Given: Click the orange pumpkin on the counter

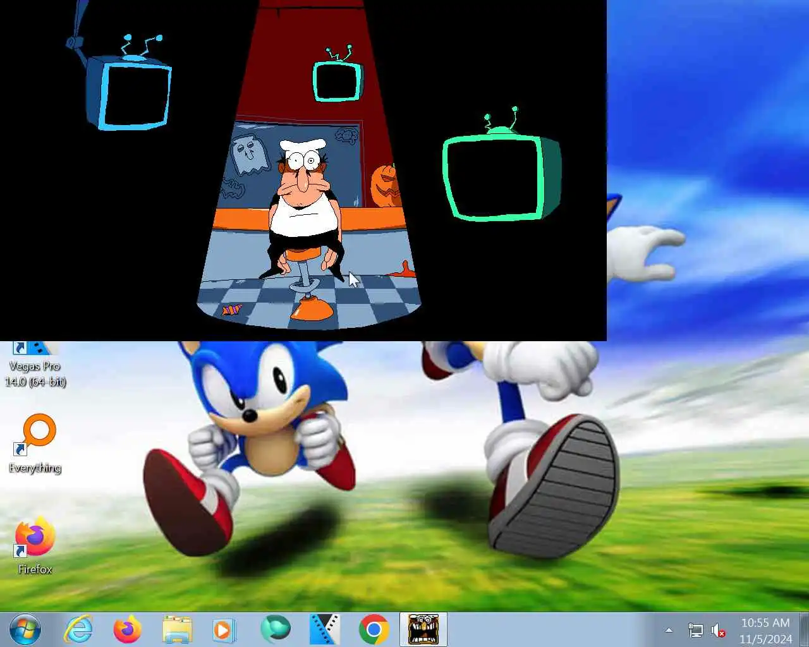Looking at the screenshot, I should tap(385, 186).
